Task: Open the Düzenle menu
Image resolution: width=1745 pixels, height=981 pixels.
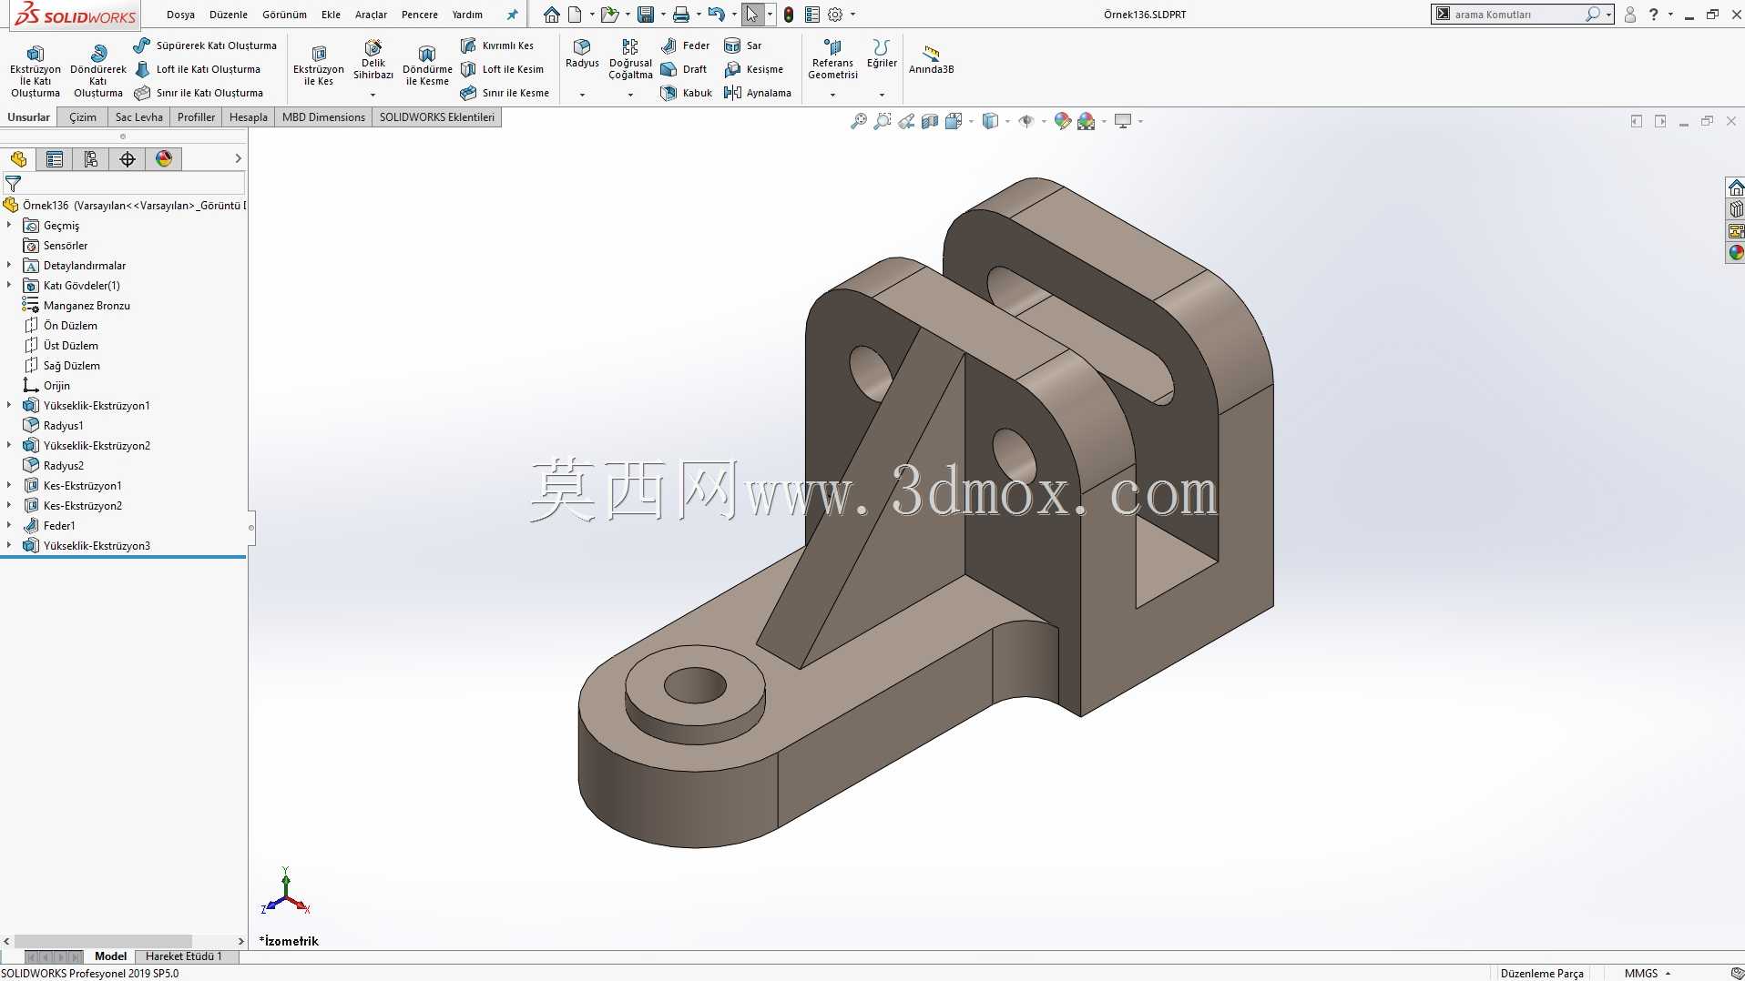Action: [229, 15]
